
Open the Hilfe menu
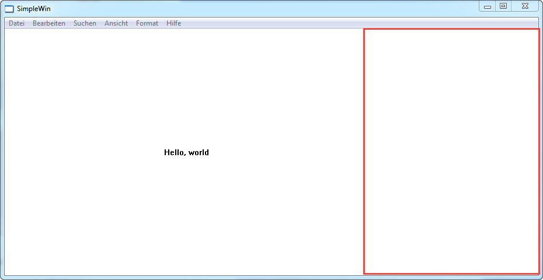[x=173, y=23]
